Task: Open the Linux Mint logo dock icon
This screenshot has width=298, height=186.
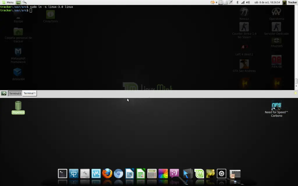Action: pyautogui.click(x=199, y=174)
